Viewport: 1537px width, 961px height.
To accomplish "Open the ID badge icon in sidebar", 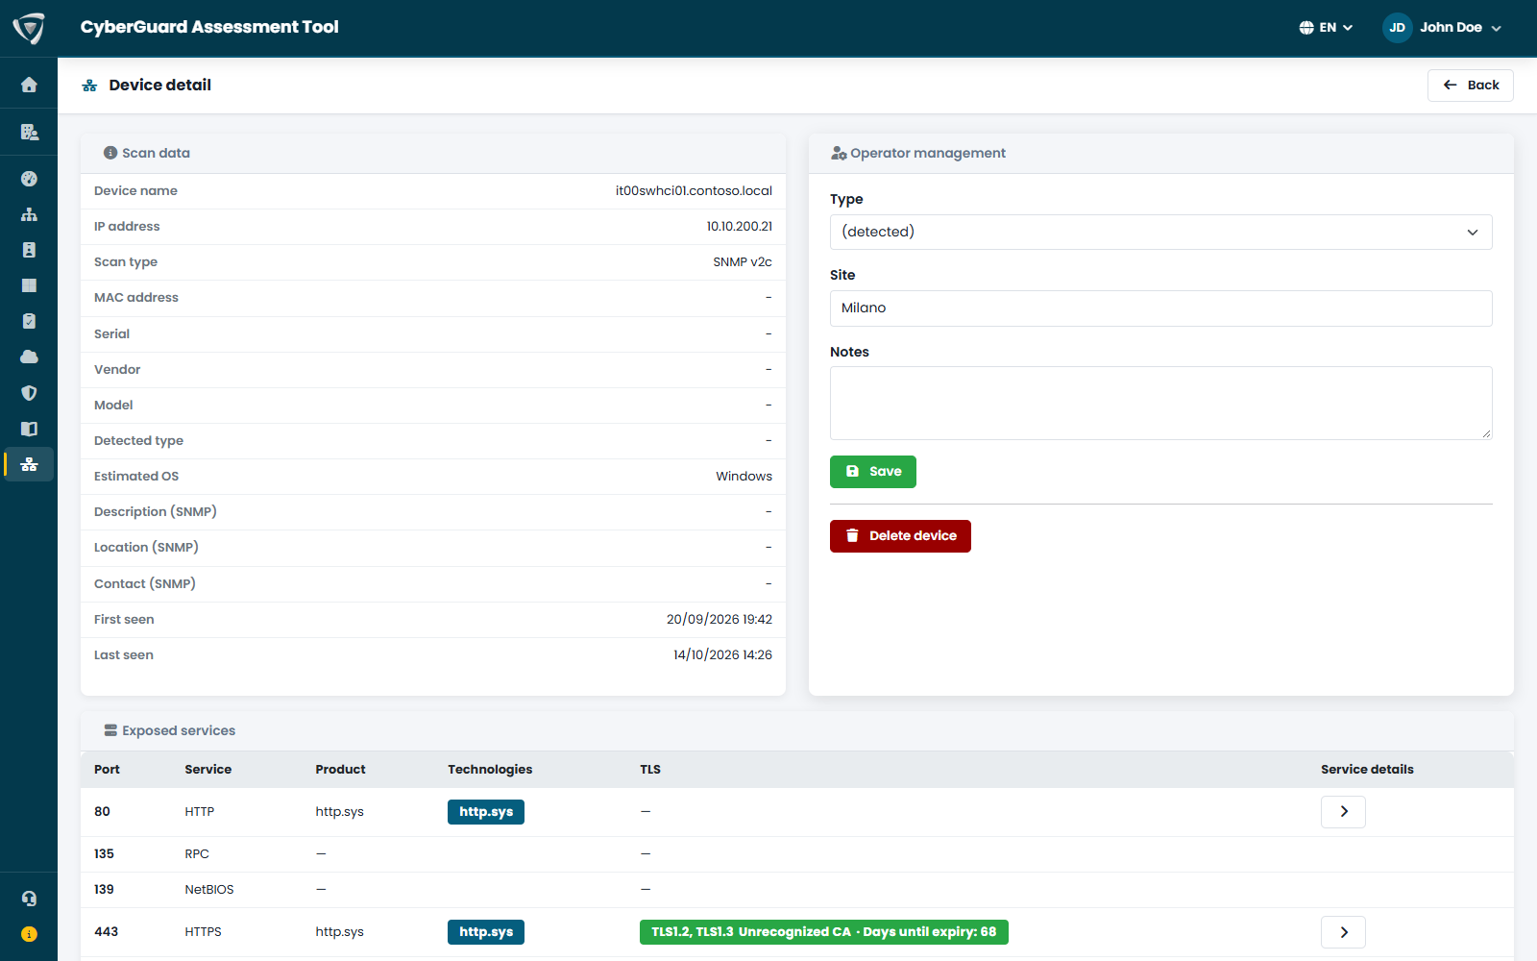I will coord(29,250).
